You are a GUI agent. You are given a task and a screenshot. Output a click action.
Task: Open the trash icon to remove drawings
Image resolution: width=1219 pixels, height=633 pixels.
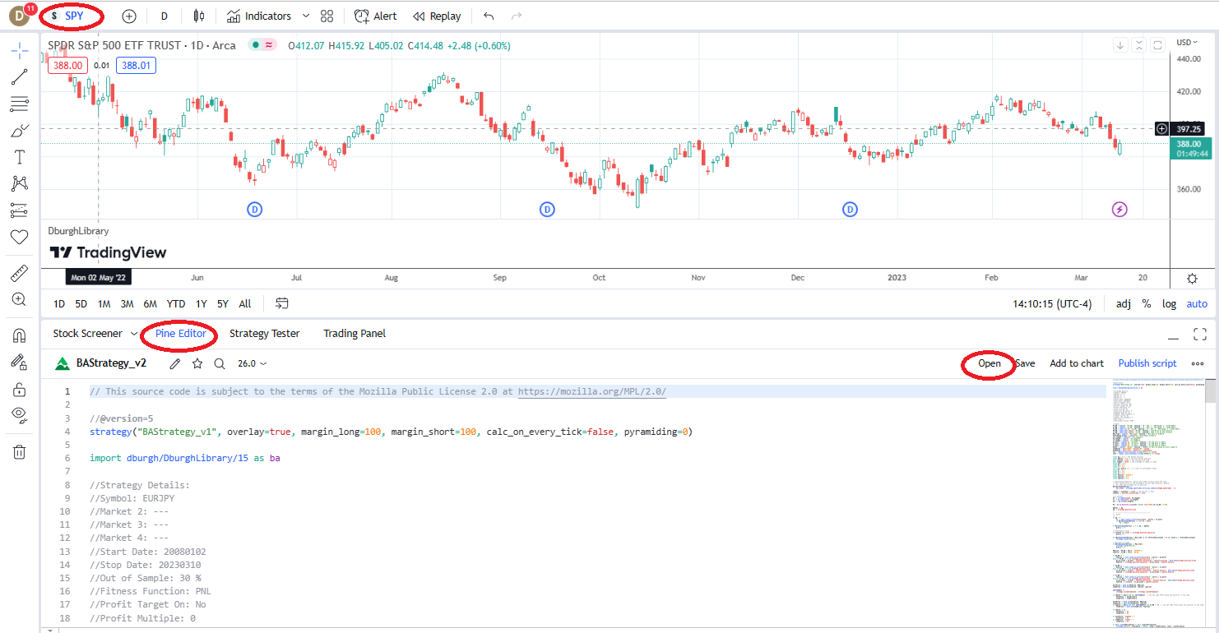coord(19,451)
